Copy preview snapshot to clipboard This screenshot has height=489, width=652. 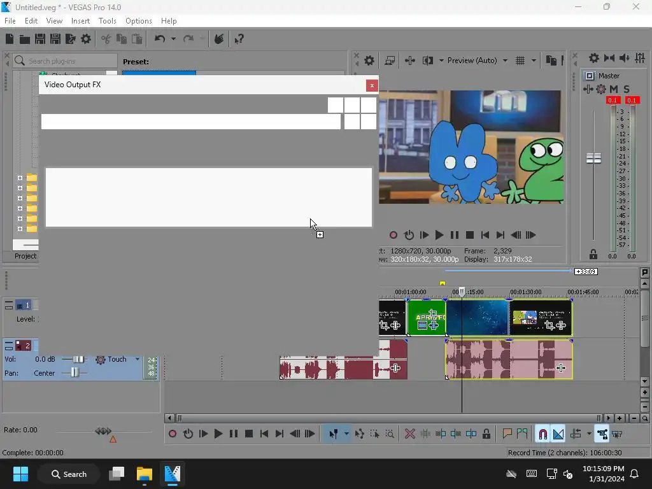point(551,60)
